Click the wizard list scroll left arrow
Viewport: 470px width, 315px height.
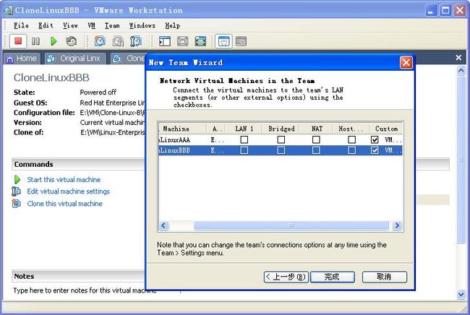[163, 225]
